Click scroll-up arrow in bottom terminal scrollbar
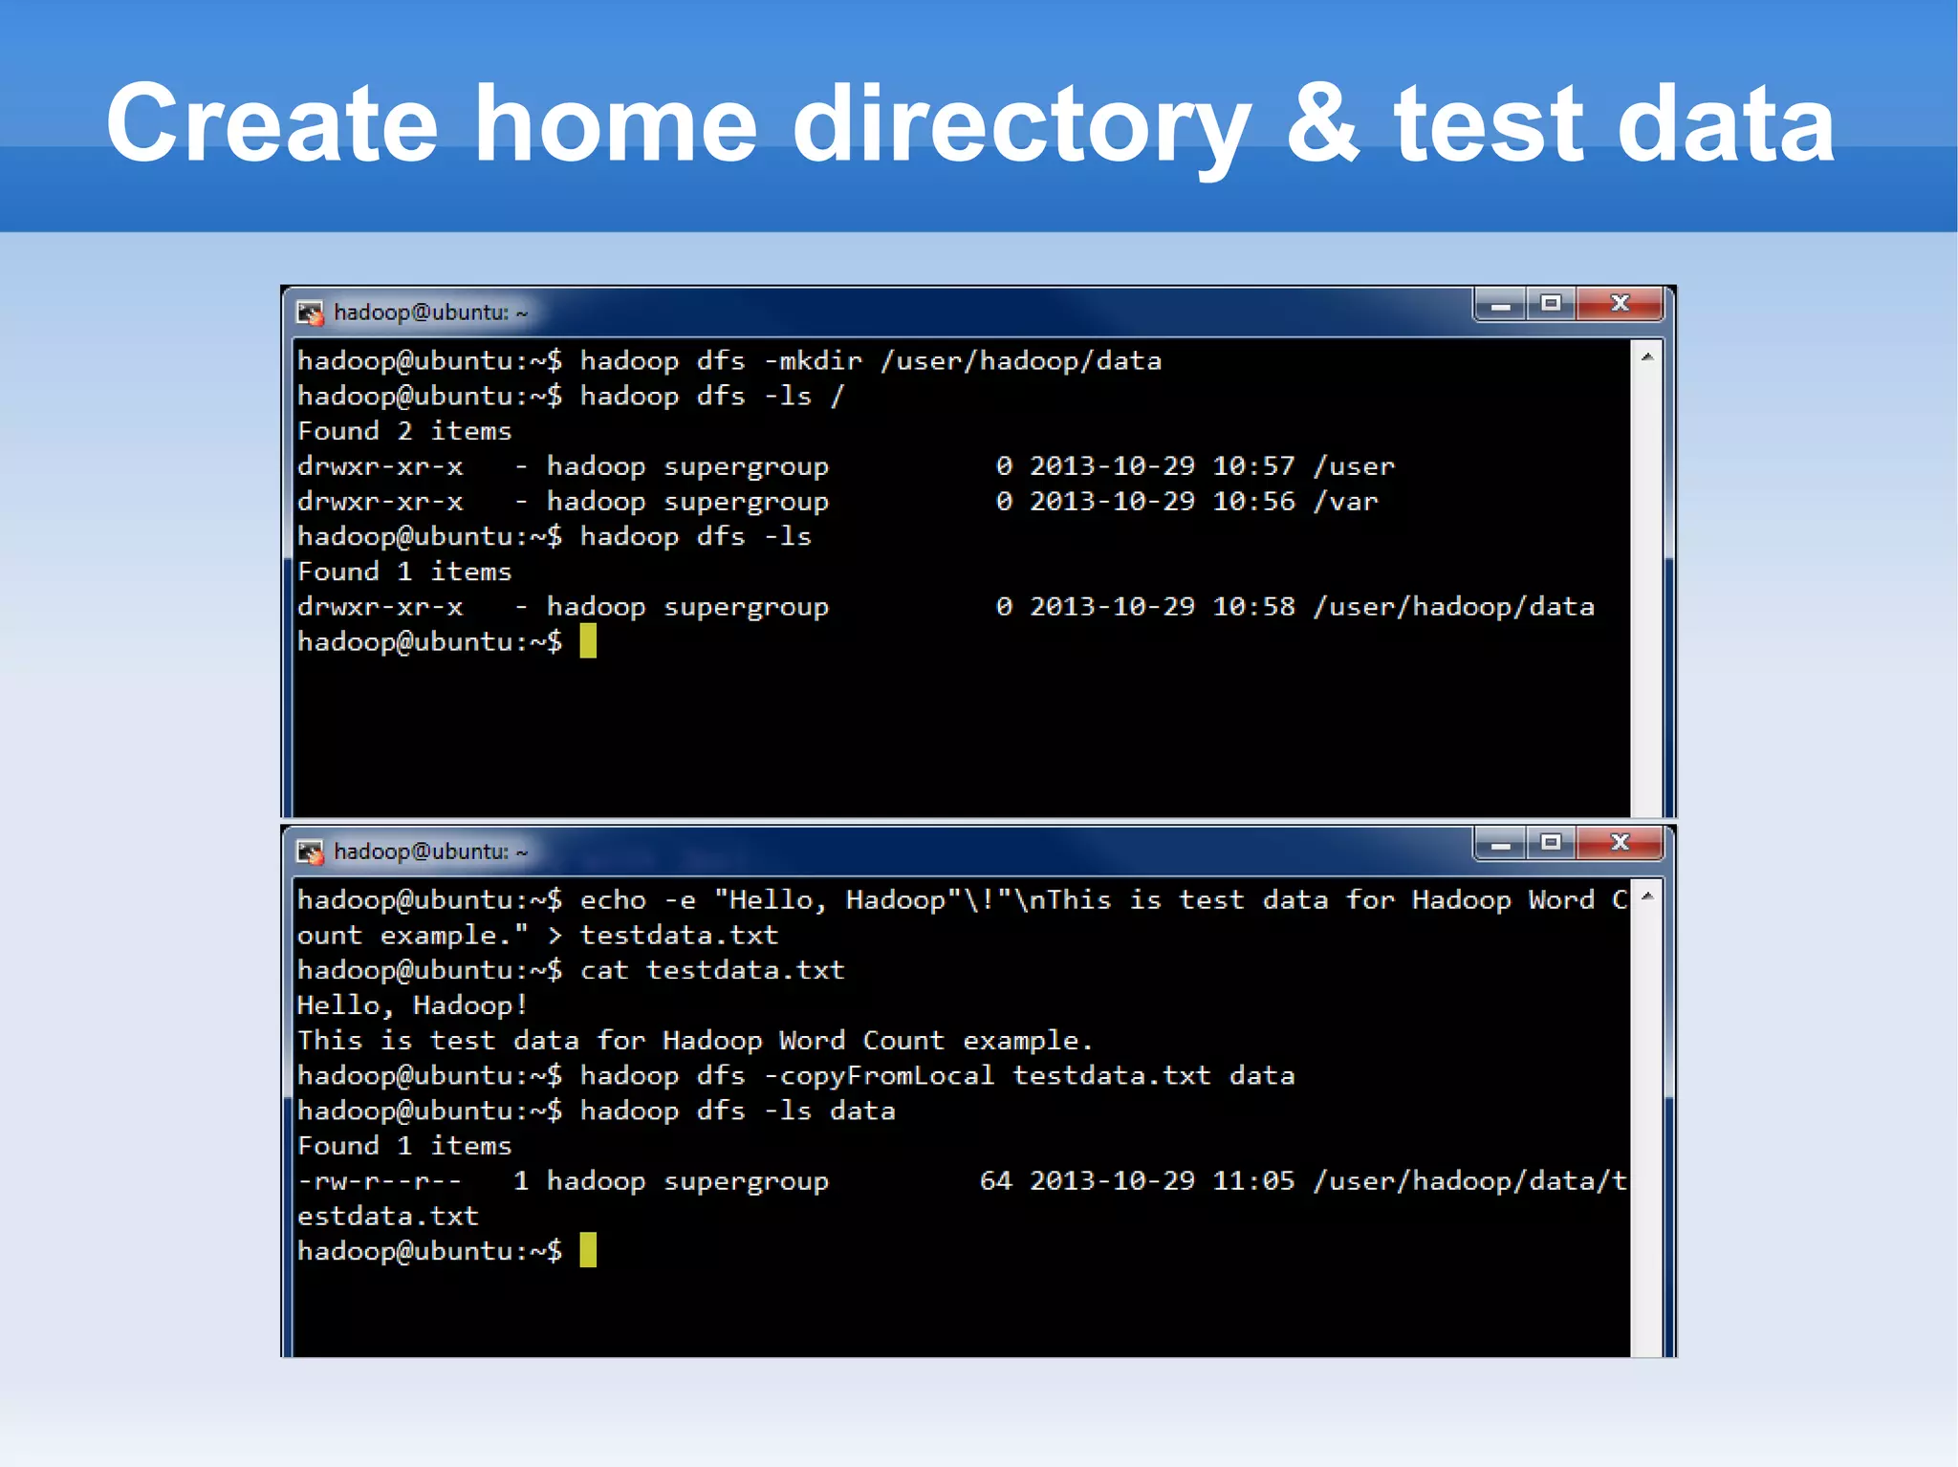 click(x=1647, y=895)
